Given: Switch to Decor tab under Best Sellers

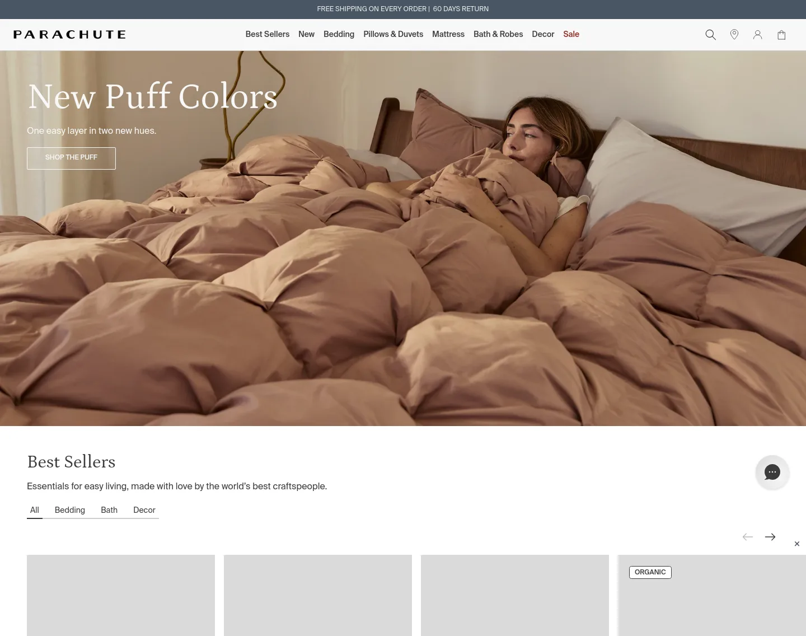Looking at the screenshot, I should point(144,510).
